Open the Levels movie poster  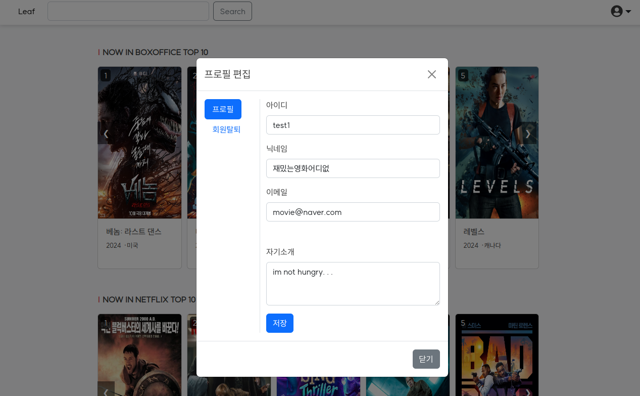[497, 143]
